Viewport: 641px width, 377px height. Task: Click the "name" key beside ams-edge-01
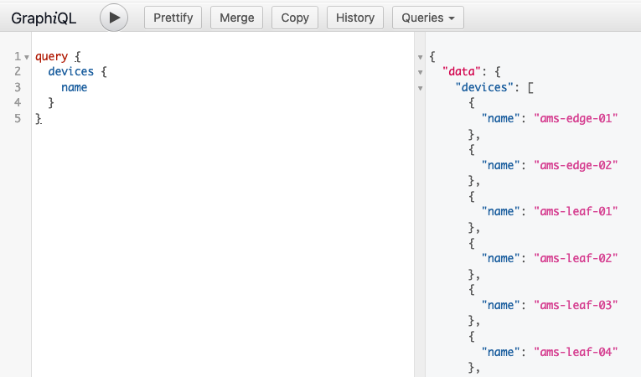click(x=500, y=119)
